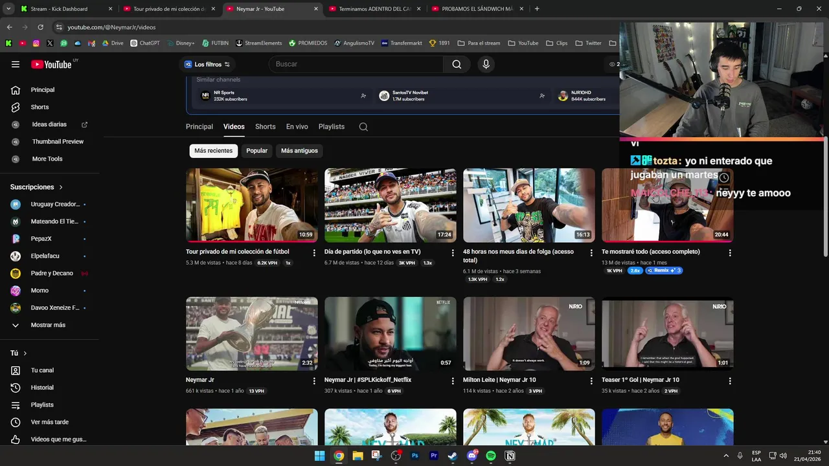Search within the channel using its magnifier icon
The width and height of the screenshot is (829, 466).
(363, 127)
